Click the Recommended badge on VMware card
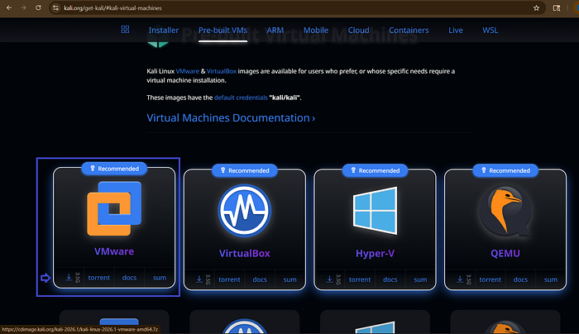Image resolution: width=579 pixels, height=334 pixels. click(x=114, y=169)
